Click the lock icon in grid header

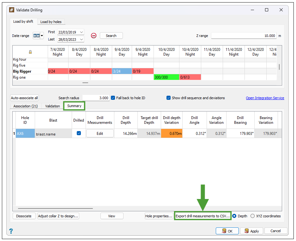[x=30, y=52]
